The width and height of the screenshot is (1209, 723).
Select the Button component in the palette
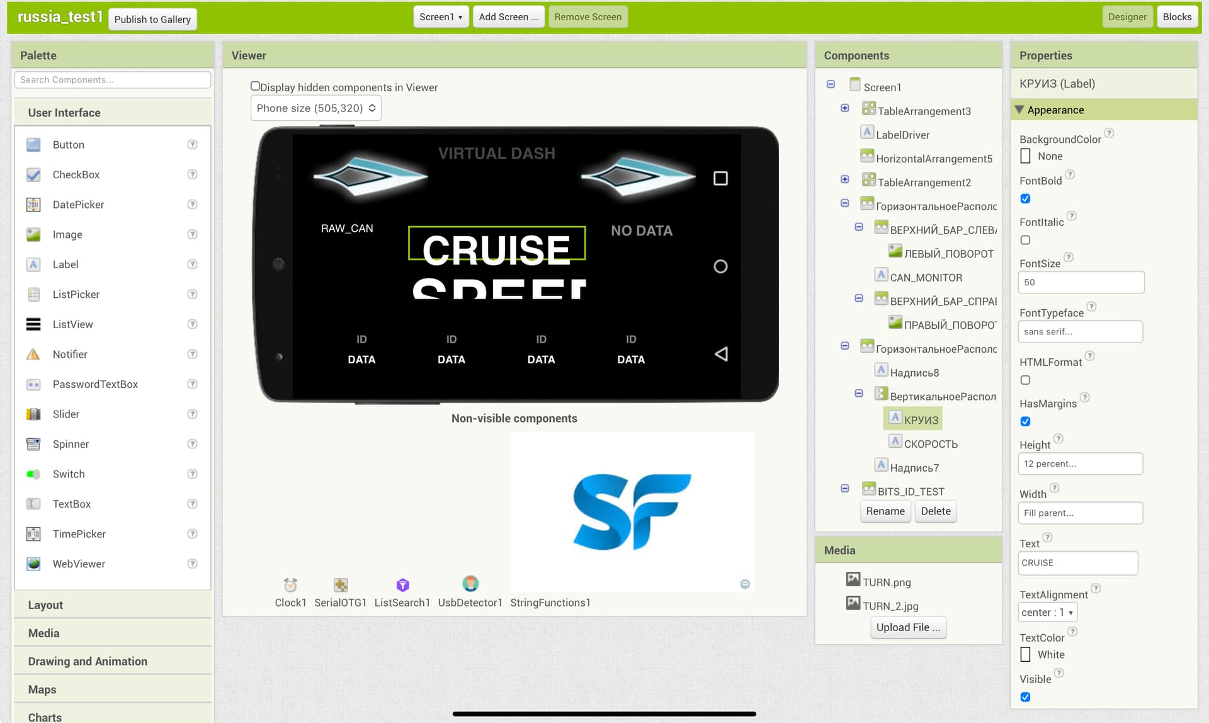click(69, 144)
